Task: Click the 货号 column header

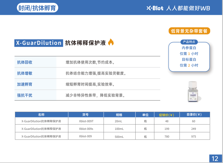Action: click(85, 115)
